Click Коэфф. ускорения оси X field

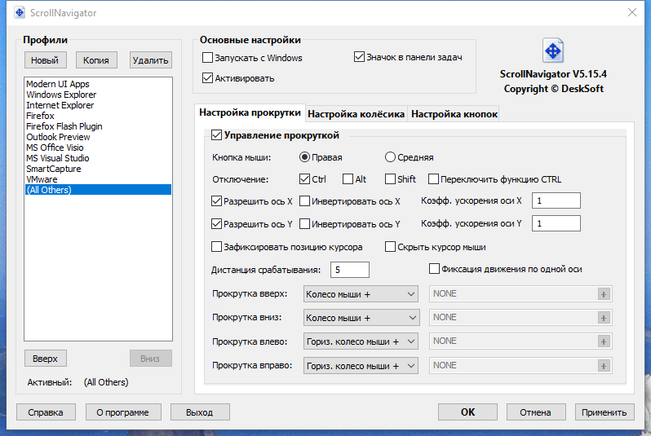(556, 200)
